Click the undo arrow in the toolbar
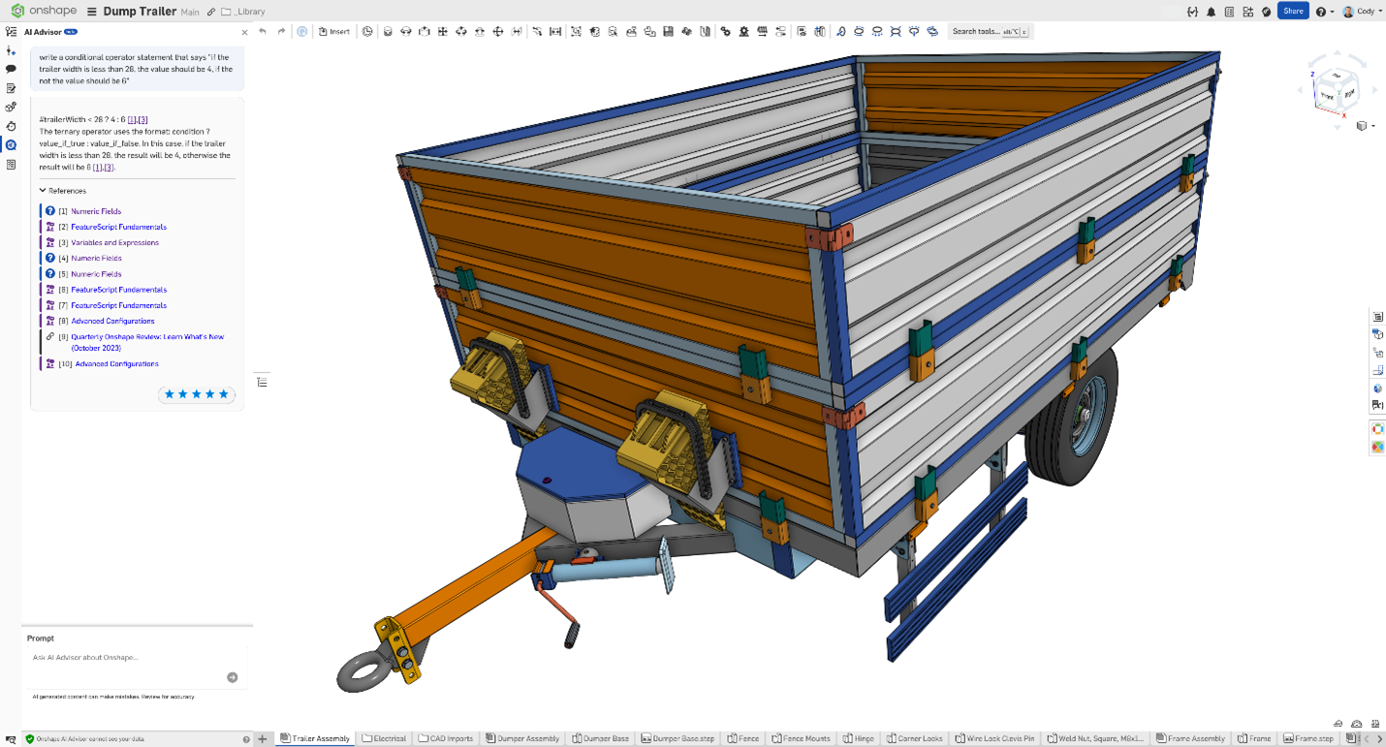The height and width of the screenshot is (747, 1386). click(263, 31)
